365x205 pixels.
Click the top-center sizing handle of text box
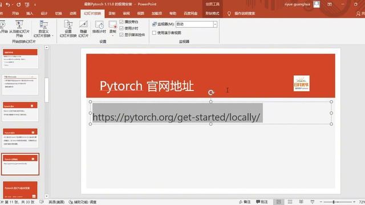(x=210, y=102)
